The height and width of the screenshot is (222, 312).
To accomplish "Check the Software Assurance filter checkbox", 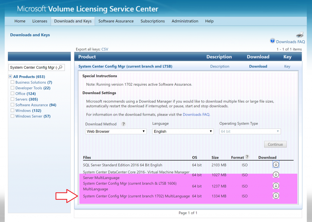I will (12, 105).
